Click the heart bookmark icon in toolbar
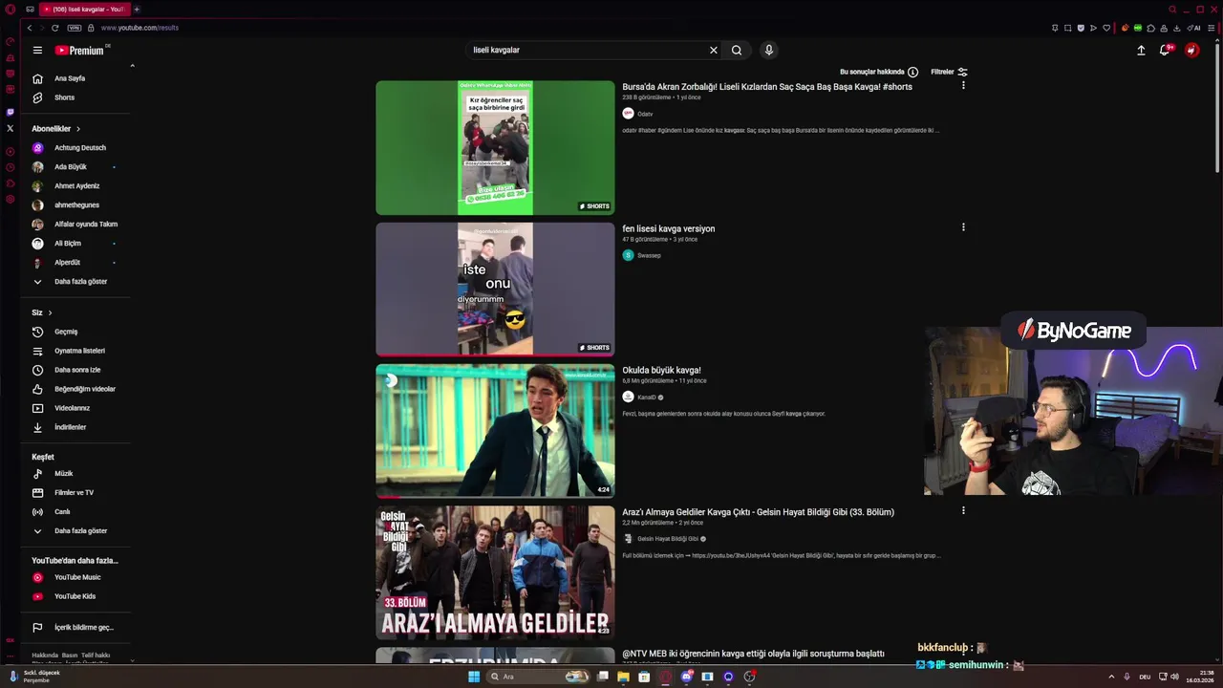The image size is (1223, 688). [x=1106, y=28]
